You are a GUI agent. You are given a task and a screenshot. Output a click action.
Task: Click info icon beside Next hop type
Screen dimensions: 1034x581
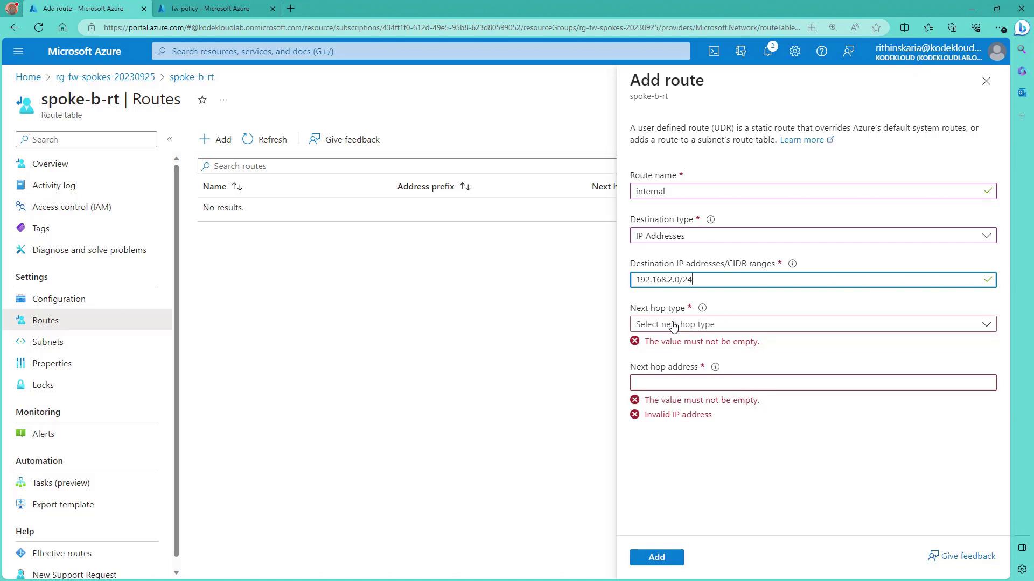pos(702,308)
